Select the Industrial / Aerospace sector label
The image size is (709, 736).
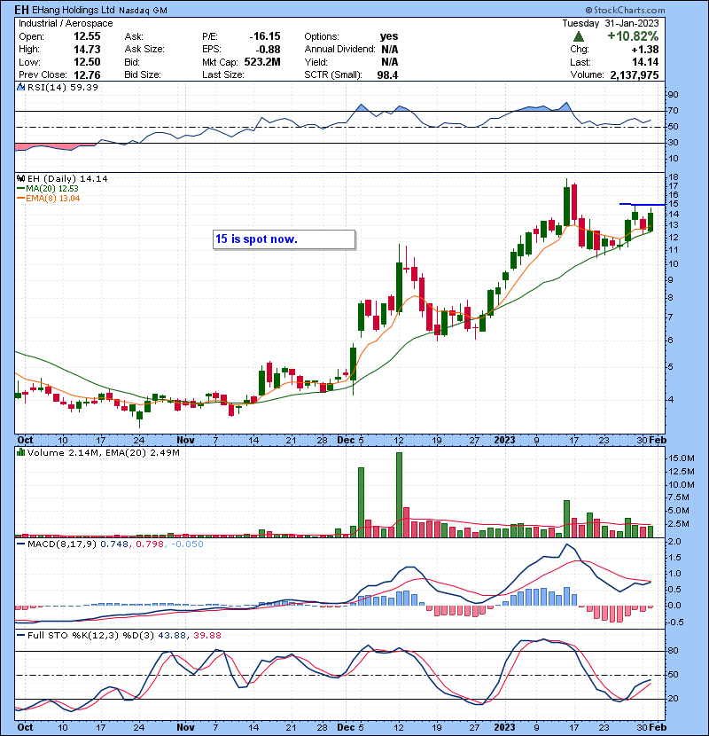66,23
